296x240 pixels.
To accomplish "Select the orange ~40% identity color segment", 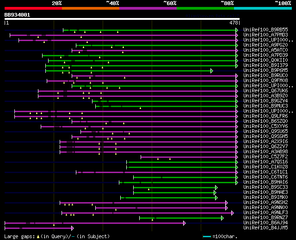I will tap(91, 8).
